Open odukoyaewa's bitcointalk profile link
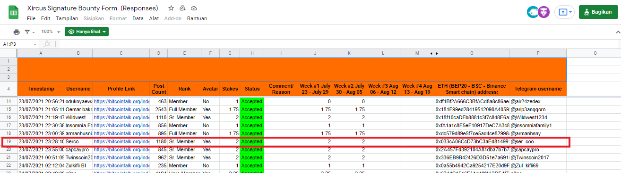This screenshot has height=173, width=621. click(121, 101)
